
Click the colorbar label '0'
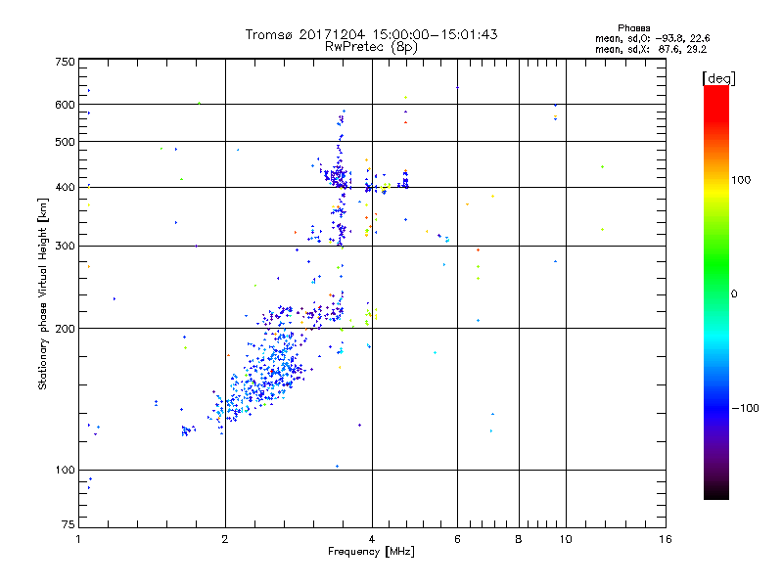click(734, 293)
